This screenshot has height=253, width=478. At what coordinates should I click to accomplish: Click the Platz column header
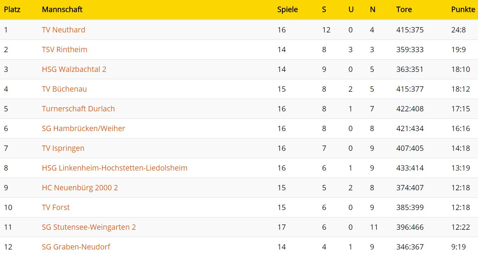[12, 10]
